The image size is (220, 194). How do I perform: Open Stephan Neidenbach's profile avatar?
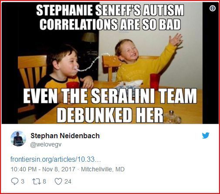(x=18, y=139)
